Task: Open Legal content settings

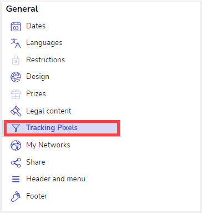Action: point(49,111)
